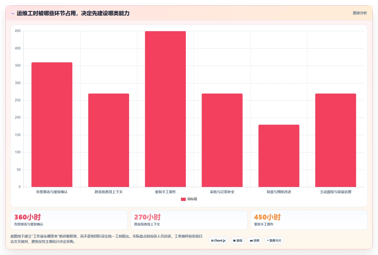The height and width of the screenshot is (255, 378).
Task: Click the 指标值 legend label
Action: 192,199
